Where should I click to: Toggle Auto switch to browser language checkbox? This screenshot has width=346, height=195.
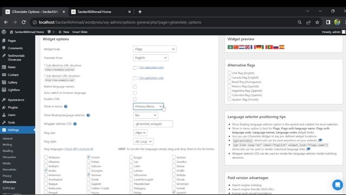135,93
